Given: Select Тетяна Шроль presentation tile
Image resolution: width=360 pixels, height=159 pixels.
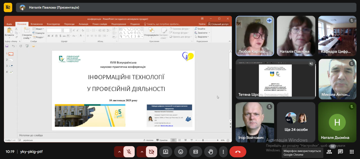Looking at the screenshot, I should coord(276,79).
